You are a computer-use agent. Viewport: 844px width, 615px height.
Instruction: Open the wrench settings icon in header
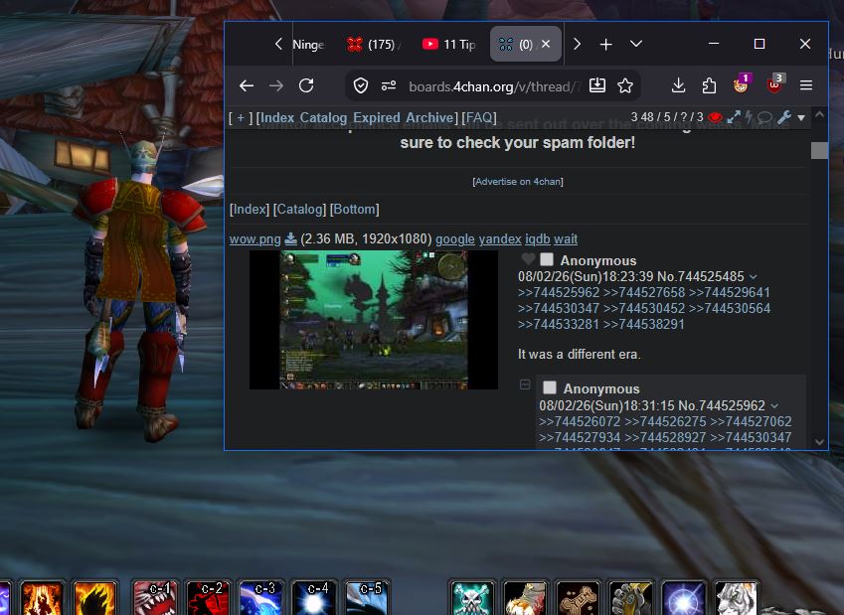click(x=784, y=117)
